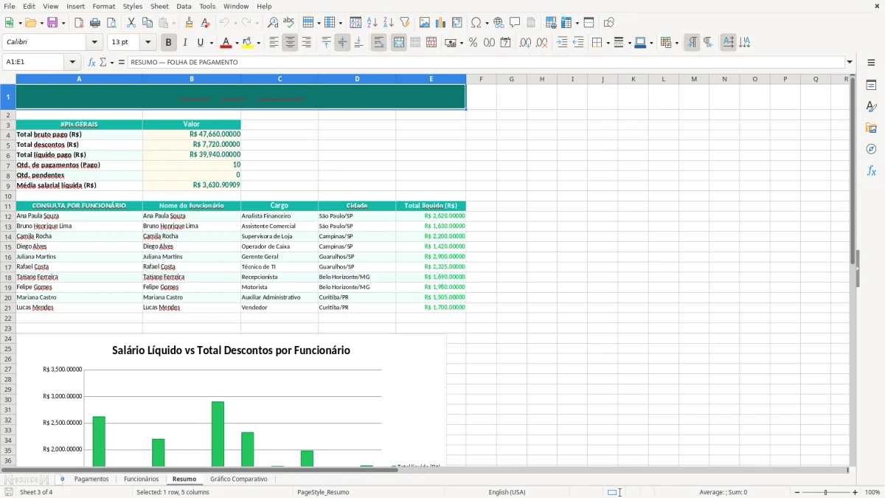This screenshot has height=498, width=885.
Task: Click the Print icon
Action: coord(95,23)
